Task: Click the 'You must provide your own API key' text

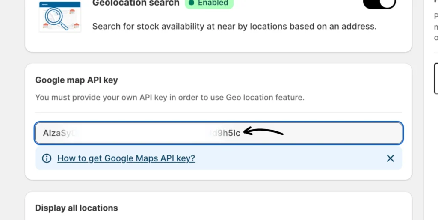Action: 169,97
